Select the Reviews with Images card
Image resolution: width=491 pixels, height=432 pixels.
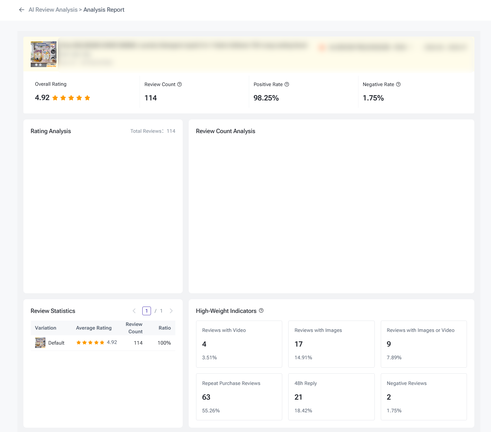pyautogui.click(x=331, y=344)
